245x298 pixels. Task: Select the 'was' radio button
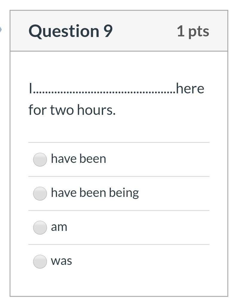point(40,260)
